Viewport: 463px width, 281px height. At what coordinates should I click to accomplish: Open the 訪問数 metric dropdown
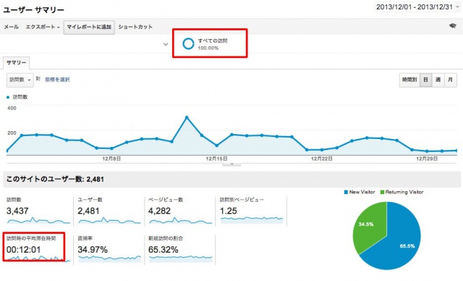click(x=20, y=80)
